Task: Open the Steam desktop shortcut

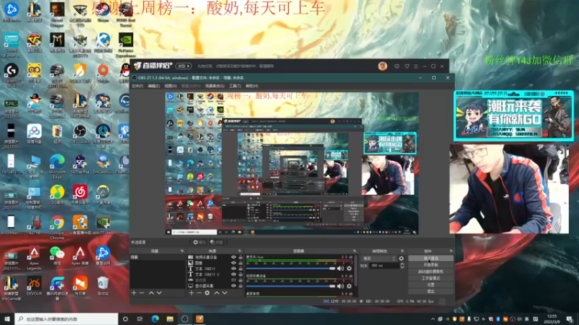Action: point(103,13)
